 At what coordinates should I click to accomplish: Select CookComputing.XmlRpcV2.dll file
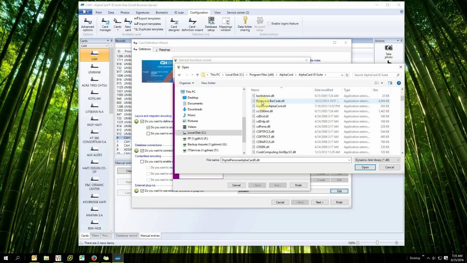pyautogui.click(x=276, y=152)
